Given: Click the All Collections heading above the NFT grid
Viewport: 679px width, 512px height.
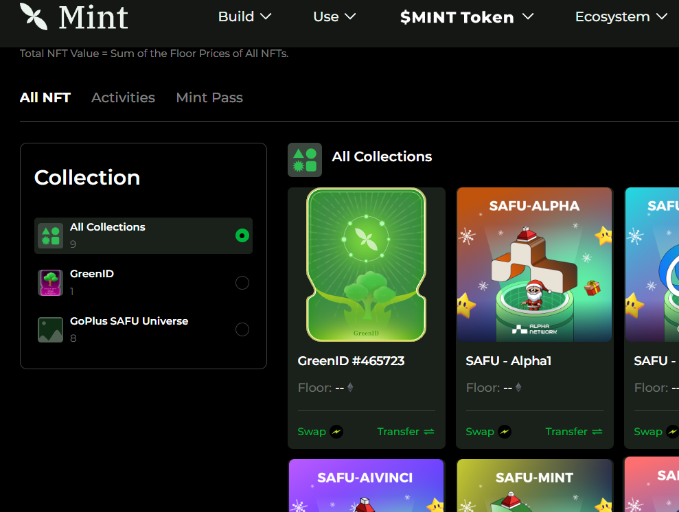Looking at the screenshot, I should coord(382,156).
